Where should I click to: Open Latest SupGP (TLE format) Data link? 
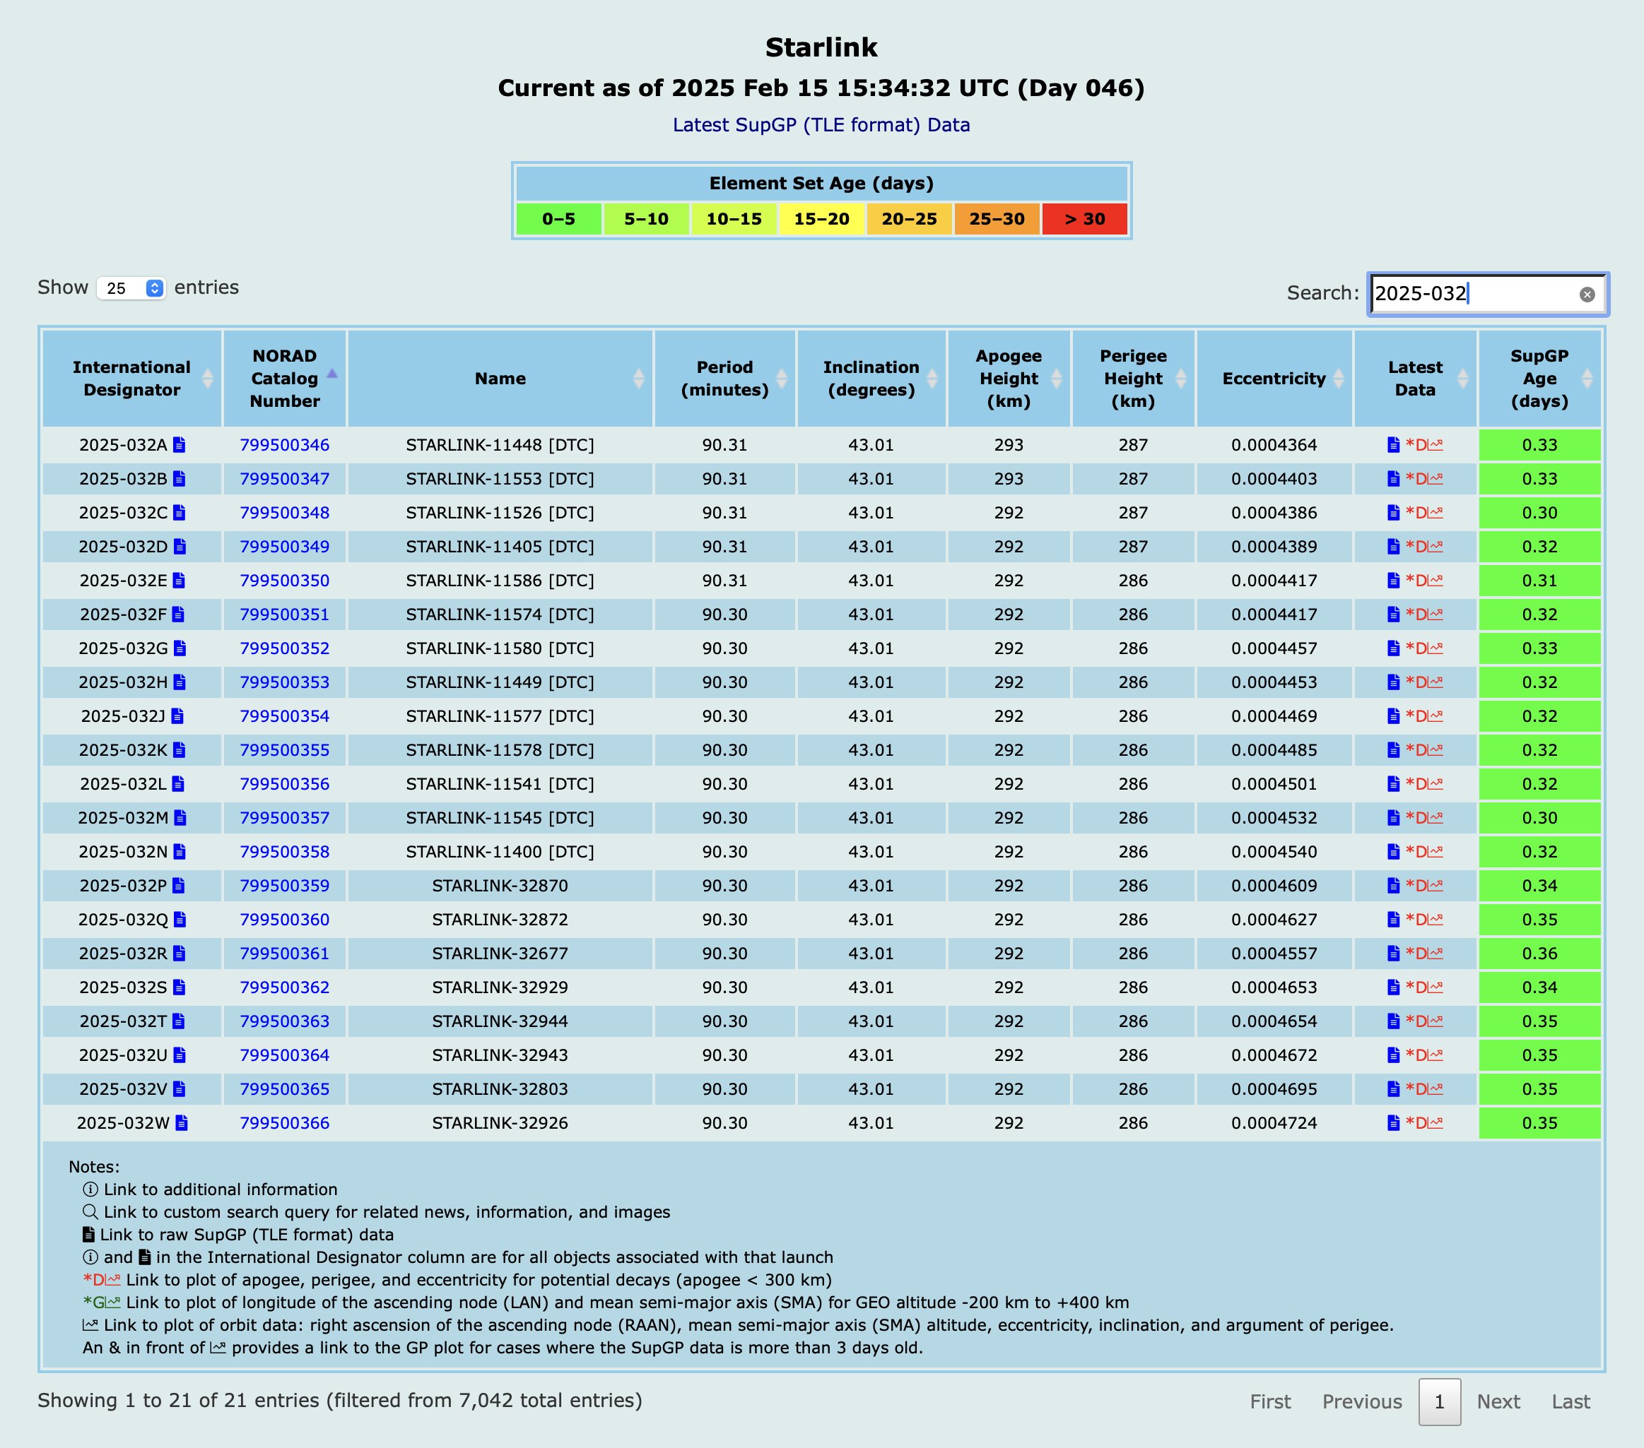point(821,124)
